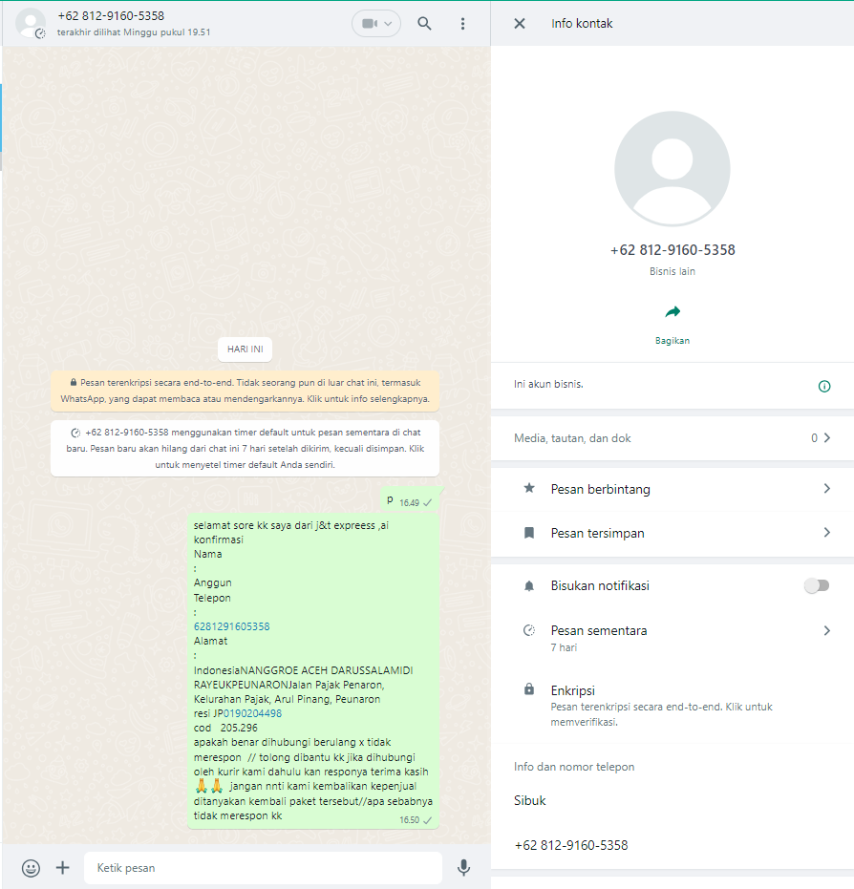Click the lock icon beside Enkripsi
This screenshot has height=889, width=854.
(x=529, y=689)
